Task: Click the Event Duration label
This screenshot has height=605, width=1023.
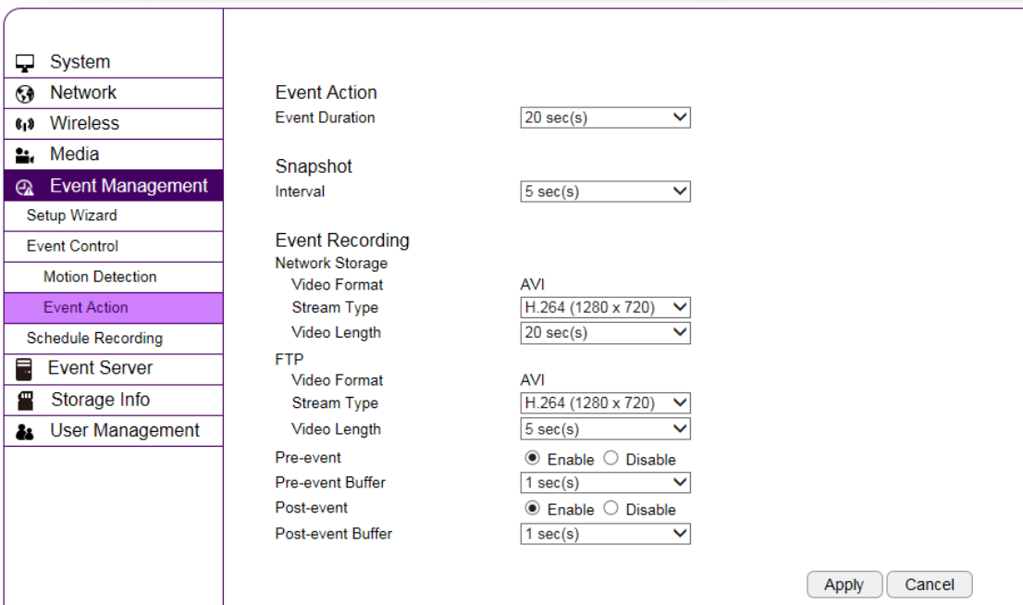Action: [x=325, y=118]
